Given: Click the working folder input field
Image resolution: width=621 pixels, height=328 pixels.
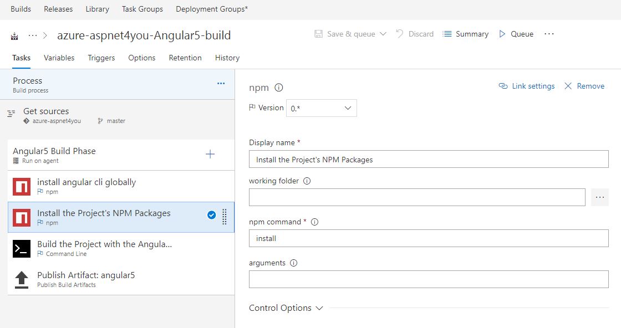Looking at the screenshot, I should [417, 197].
